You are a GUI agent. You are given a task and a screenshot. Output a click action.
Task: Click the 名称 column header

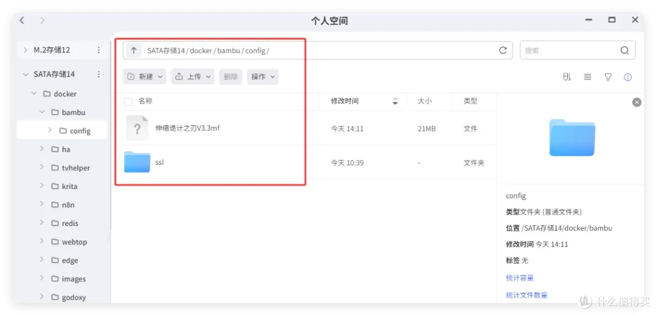(x=146, y=101)
